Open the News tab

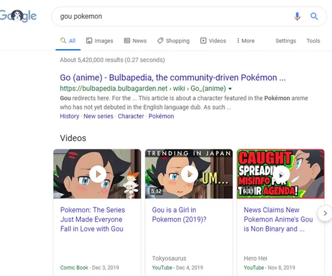click(x=135, y=41)
